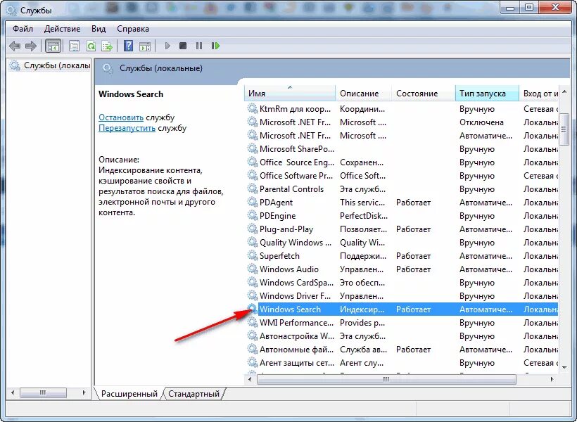Click the back navigation arrow

[x=14, y=45]
